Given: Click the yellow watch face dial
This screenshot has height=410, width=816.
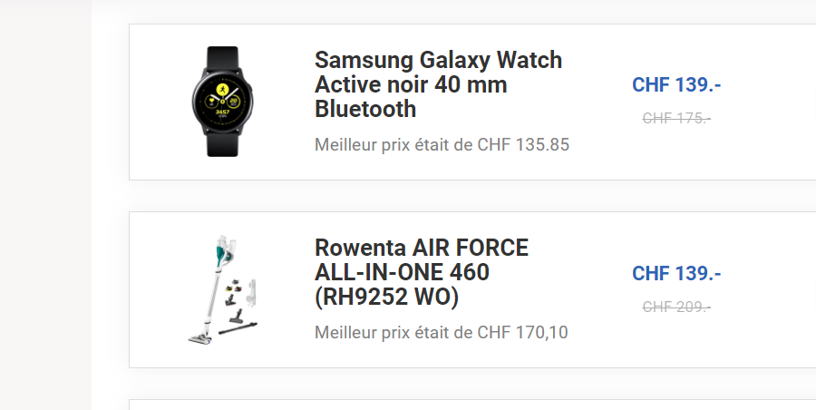Looking at the screenshot, I should 223,101.
